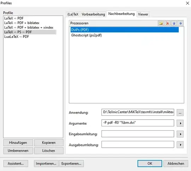Click the Hinzufügen button
This screenshot has width=191, height=171.
coord(18,143)
